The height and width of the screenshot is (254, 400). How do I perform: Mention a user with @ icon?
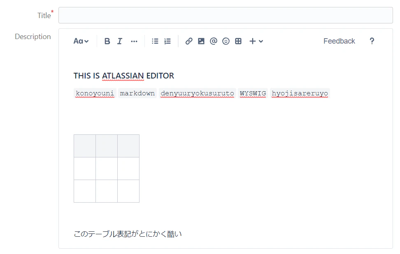tap(214, 41)
